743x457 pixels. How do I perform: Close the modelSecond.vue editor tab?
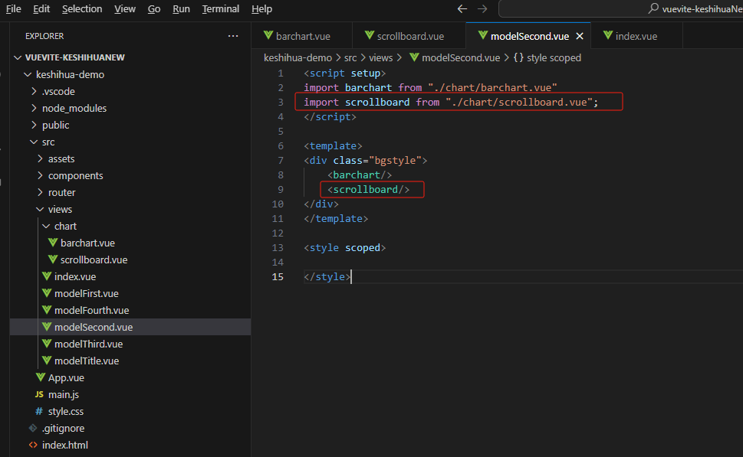(580, 36)
